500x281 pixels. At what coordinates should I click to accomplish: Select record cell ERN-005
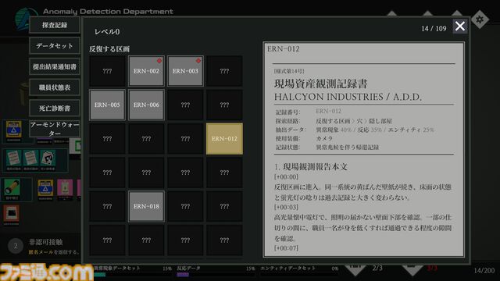(107, 105)
